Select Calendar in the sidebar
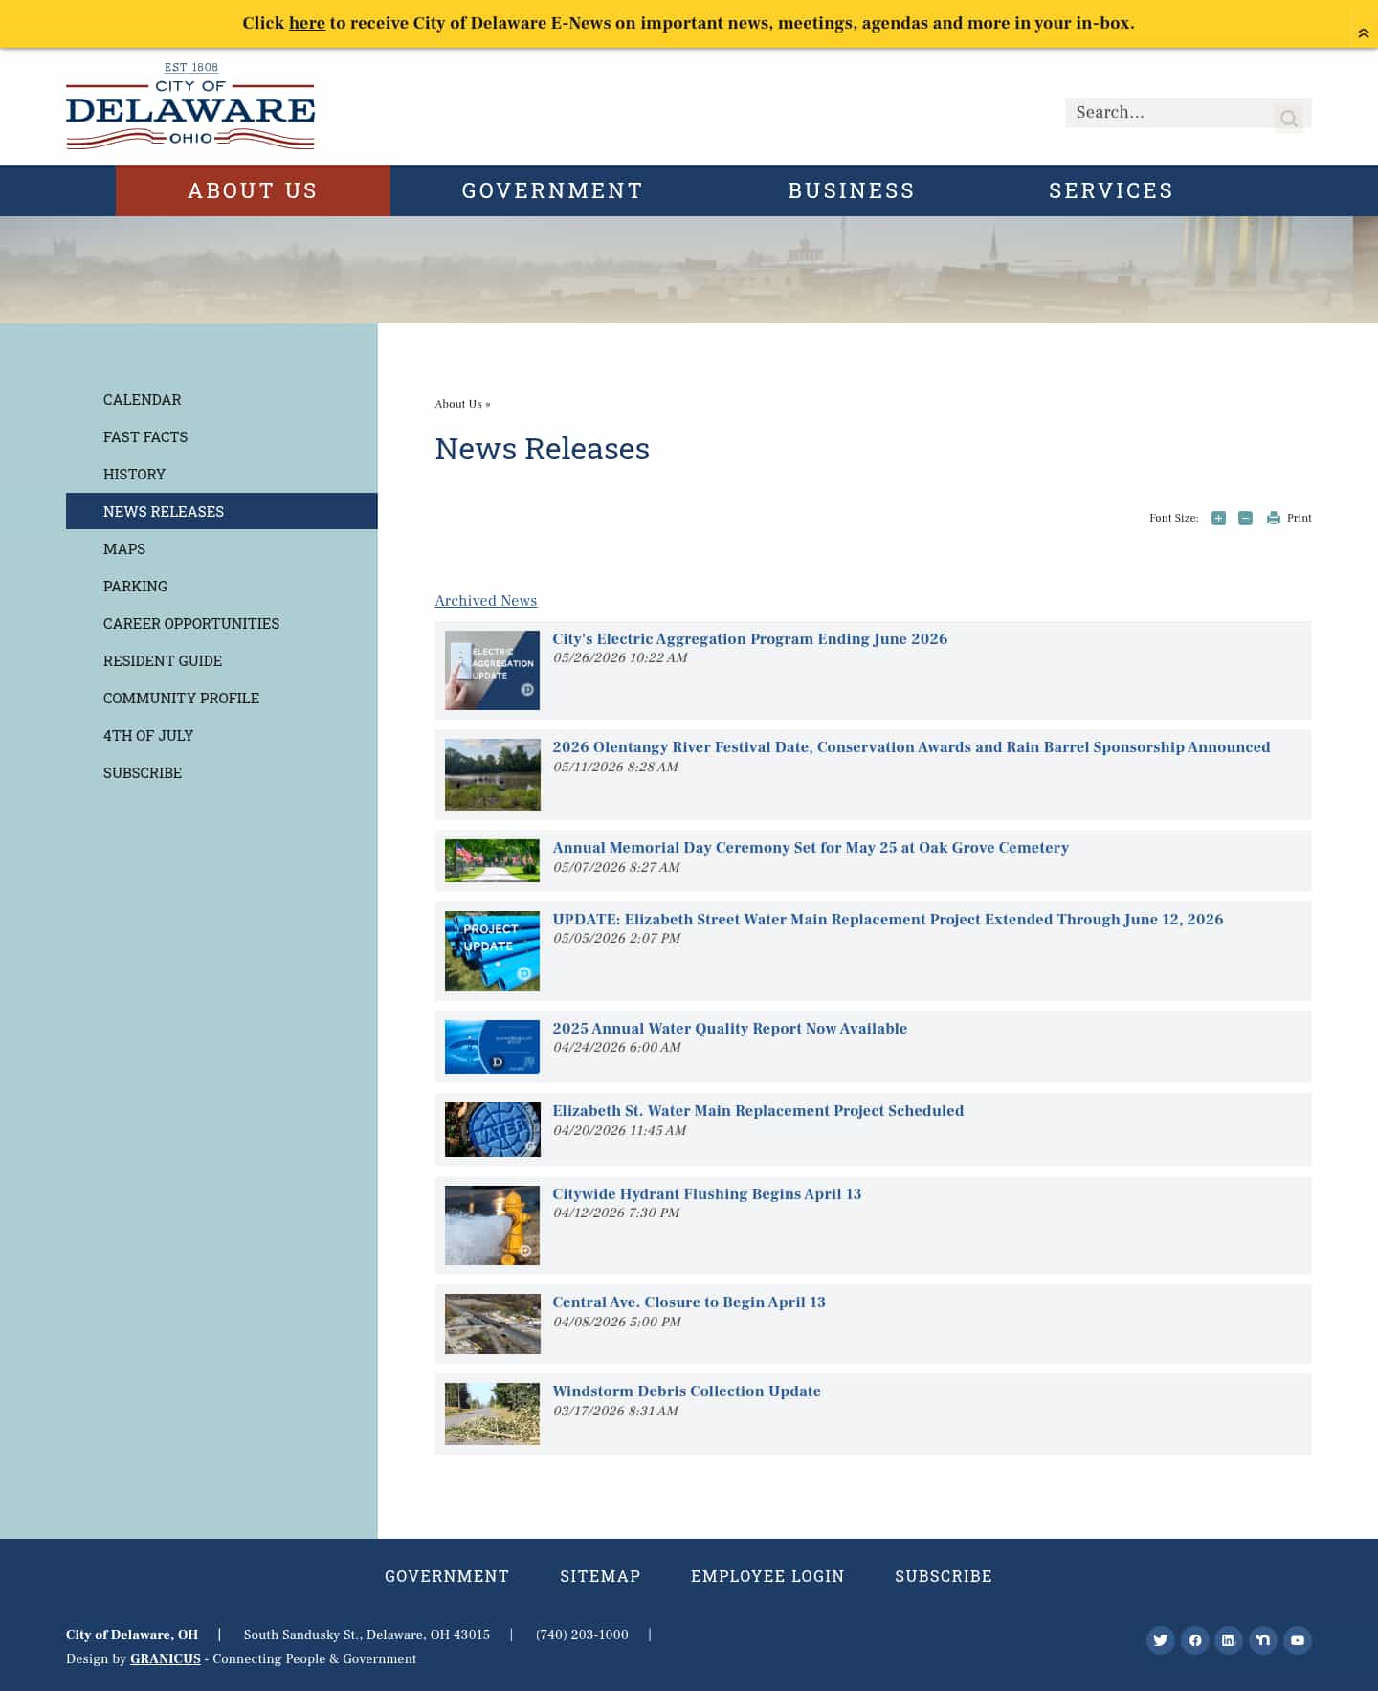This screenshot has height=1691, width=1378. [143, 400]
